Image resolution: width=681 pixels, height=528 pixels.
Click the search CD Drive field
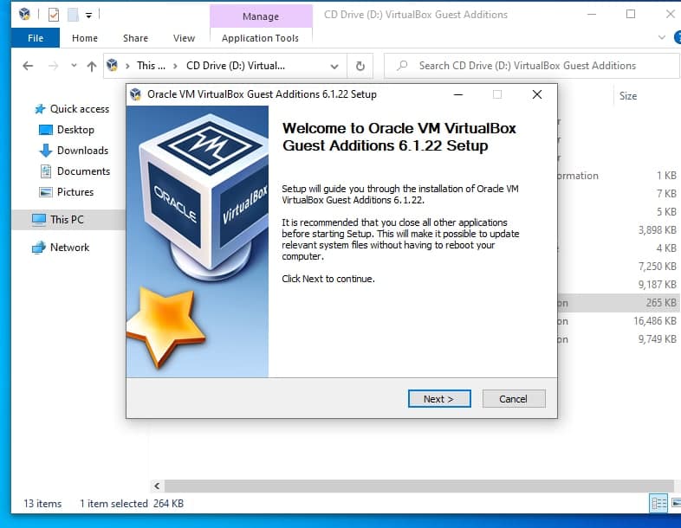[532, 66]
